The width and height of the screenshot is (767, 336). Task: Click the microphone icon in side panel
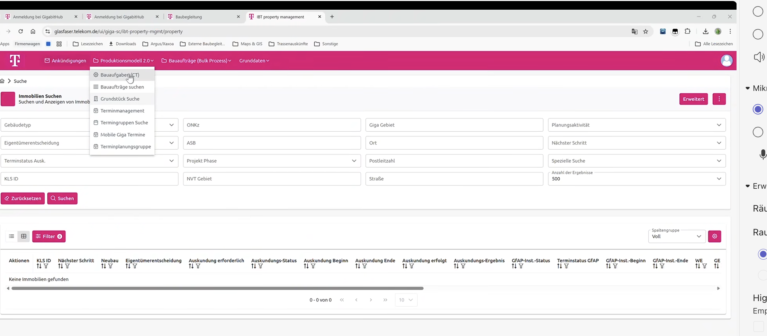coord(763,155)
